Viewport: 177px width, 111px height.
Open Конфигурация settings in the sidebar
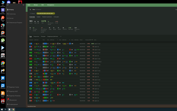(x=13, y=104)
